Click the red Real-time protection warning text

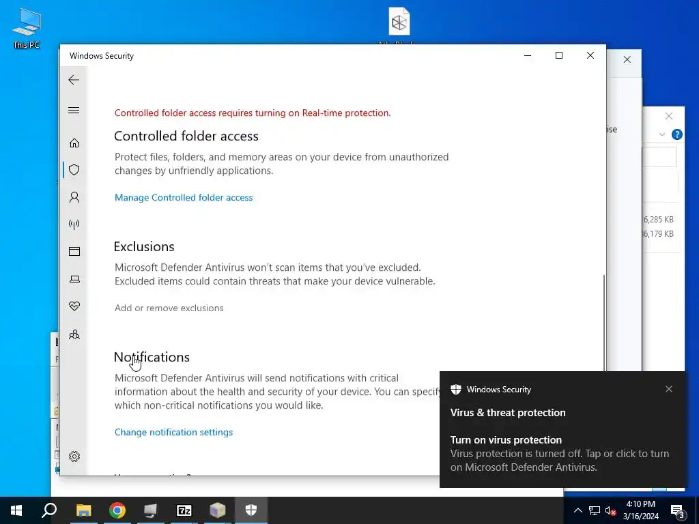253,113
